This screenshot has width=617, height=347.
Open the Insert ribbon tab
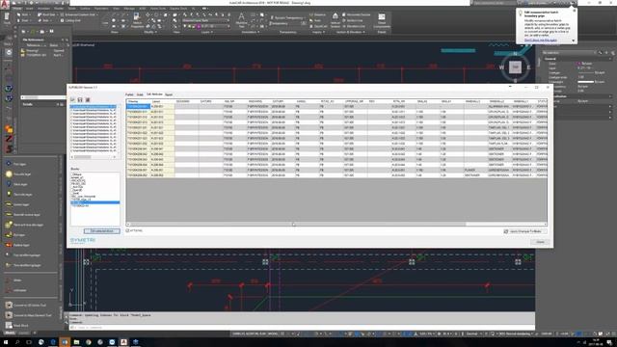tap(29, 9)
